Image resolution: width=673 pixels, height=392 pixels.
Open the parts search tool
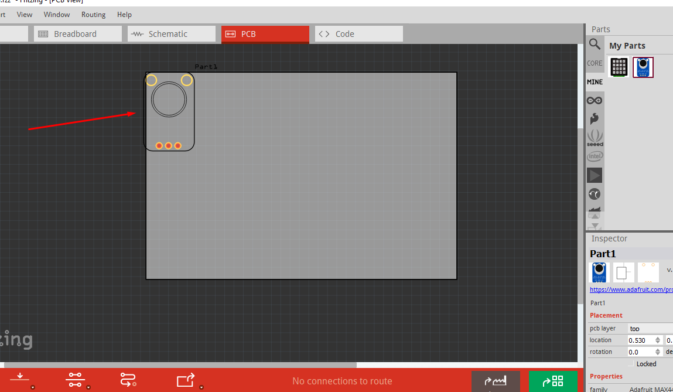click(595, 44)
